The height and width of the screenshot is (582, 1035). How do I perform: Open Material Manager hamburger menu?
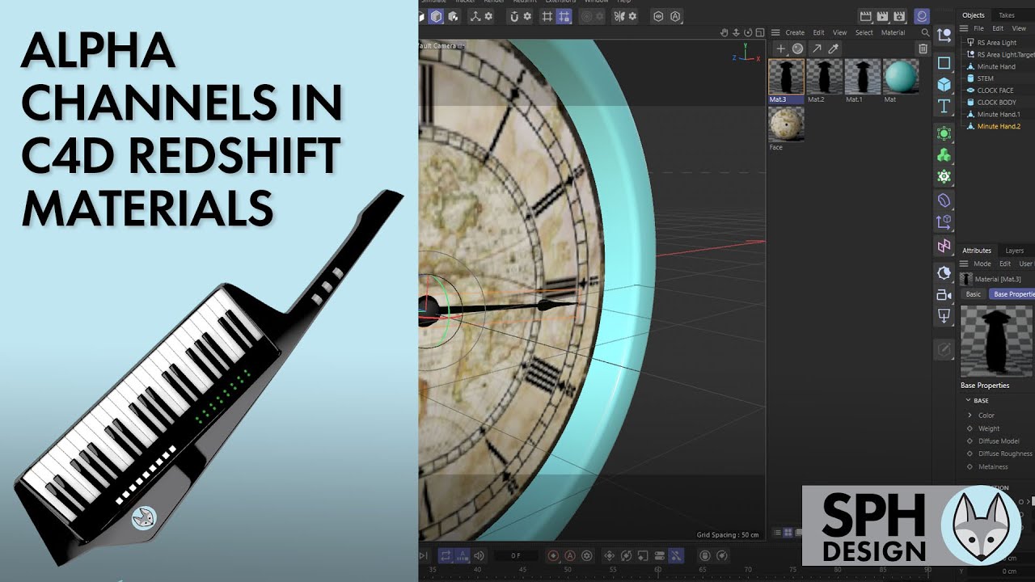775,33
